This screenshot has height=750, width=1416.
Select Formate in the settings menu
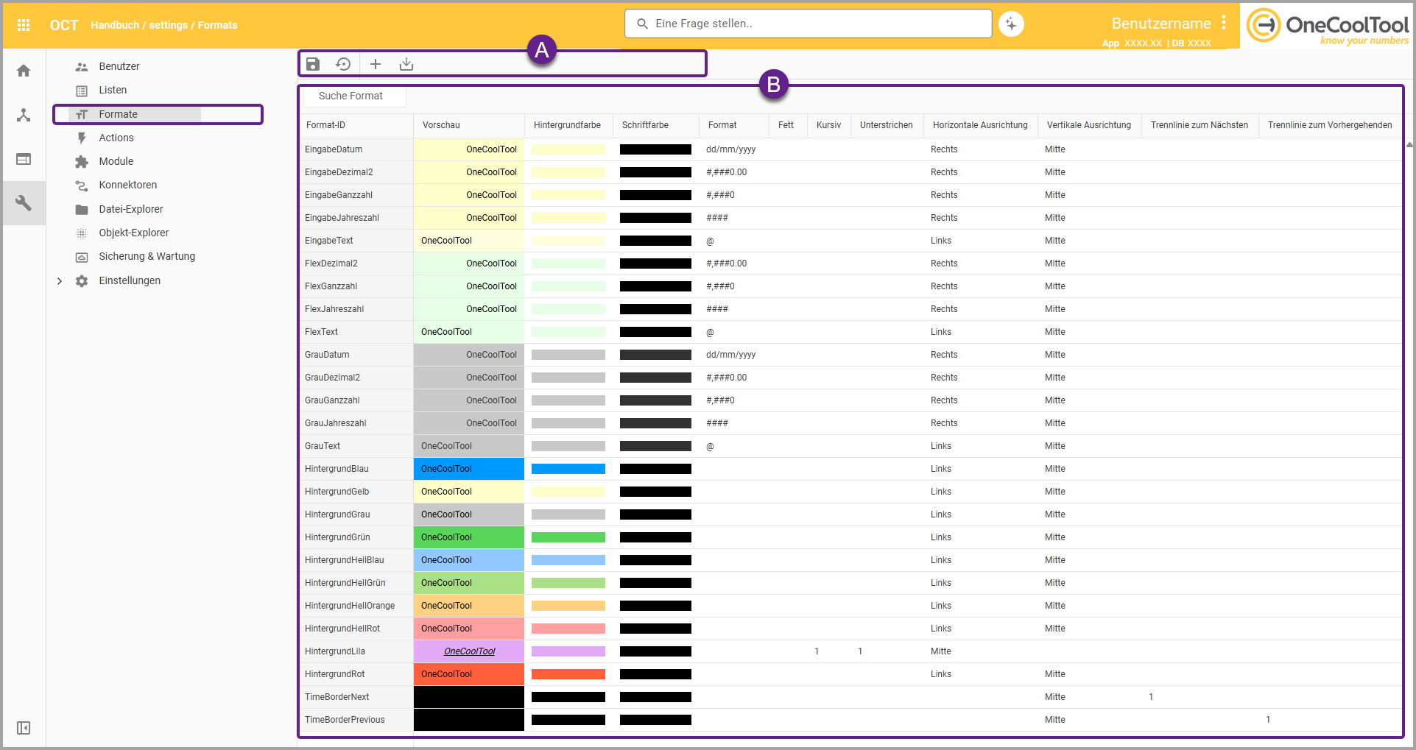[x=118, y=114]
